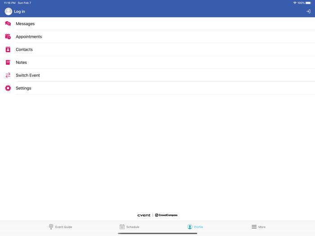The height and width of the screenshot is (236, 315).
Task: Open the Settings row
Action: coord(157,88)
